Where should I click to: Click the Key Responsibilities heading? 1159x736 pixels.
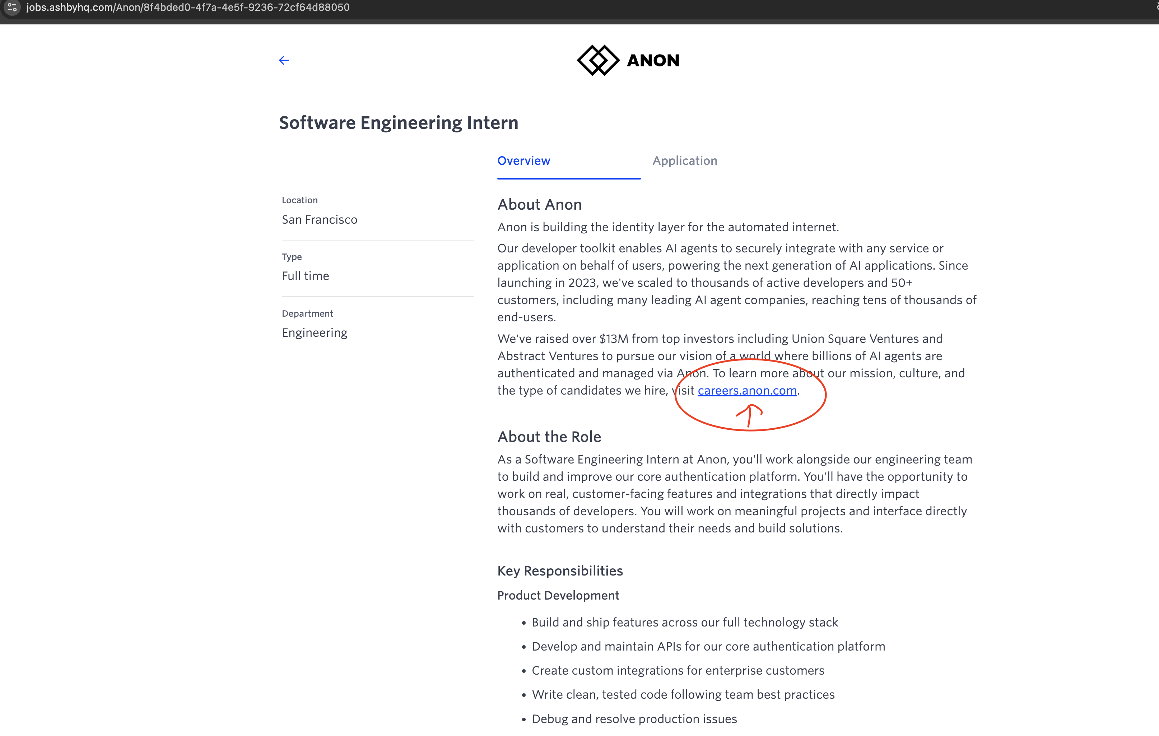click(560, 571)
